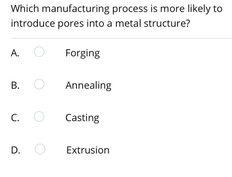Click the Casting answer text

[x=82, y=117]
